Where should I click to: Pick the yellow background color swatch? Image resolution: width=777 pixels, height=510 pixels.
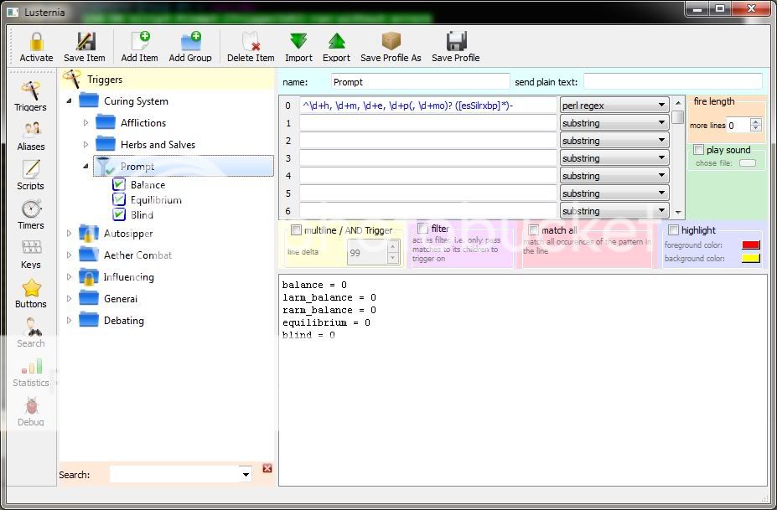click(751, 258)
